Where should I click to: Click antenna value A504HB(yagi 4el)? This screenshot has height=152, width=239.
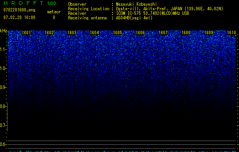coord(134,18)
